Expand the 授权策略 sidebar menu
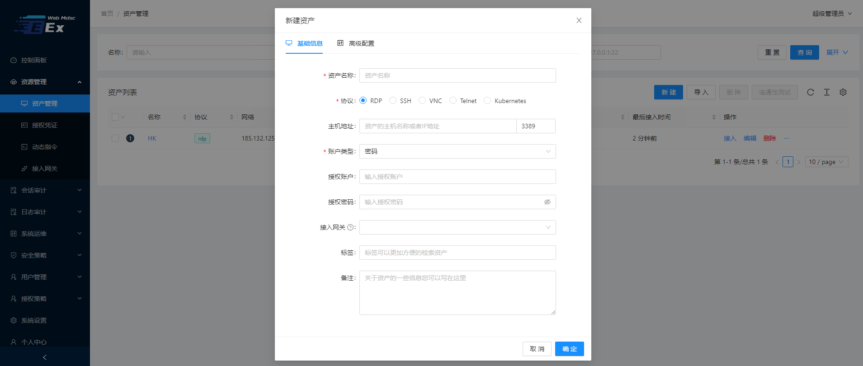This screenshot has height=366, width=863. 45,299
